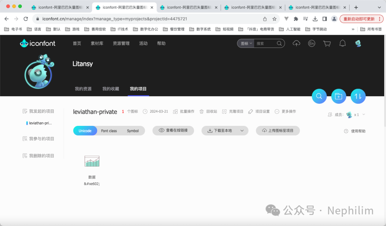
Task: Open the 图标 search type dropdown
Action: point(246,43)
